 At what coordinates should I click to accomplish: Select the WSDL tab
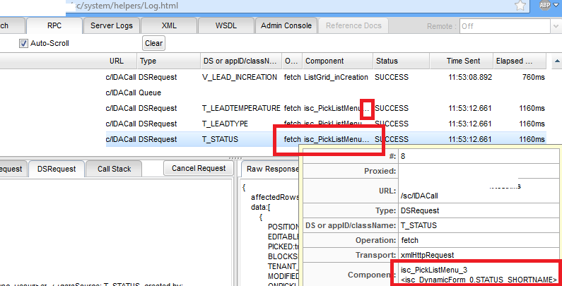(x=226, y=26)
